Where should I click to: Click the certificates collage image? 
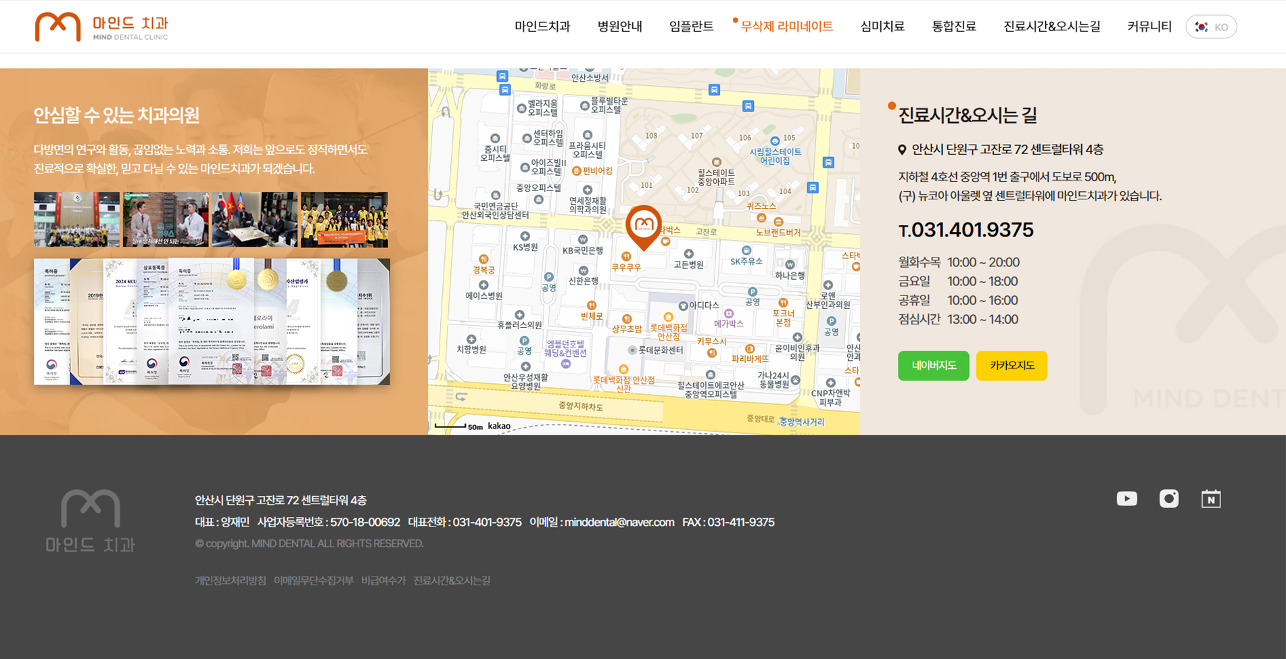(212, 322)
